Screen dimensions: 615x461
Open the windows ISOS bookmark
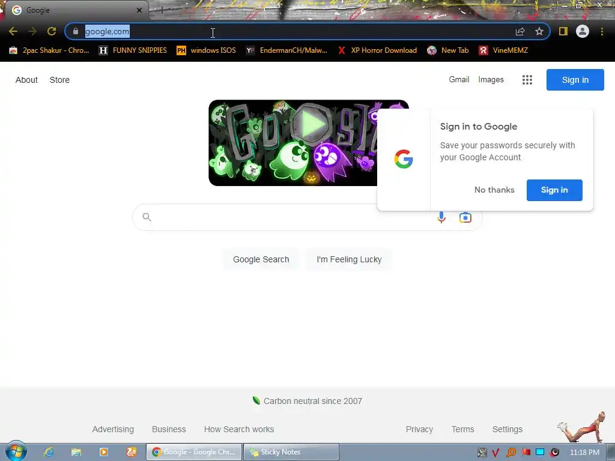click(x=207, y=50)
